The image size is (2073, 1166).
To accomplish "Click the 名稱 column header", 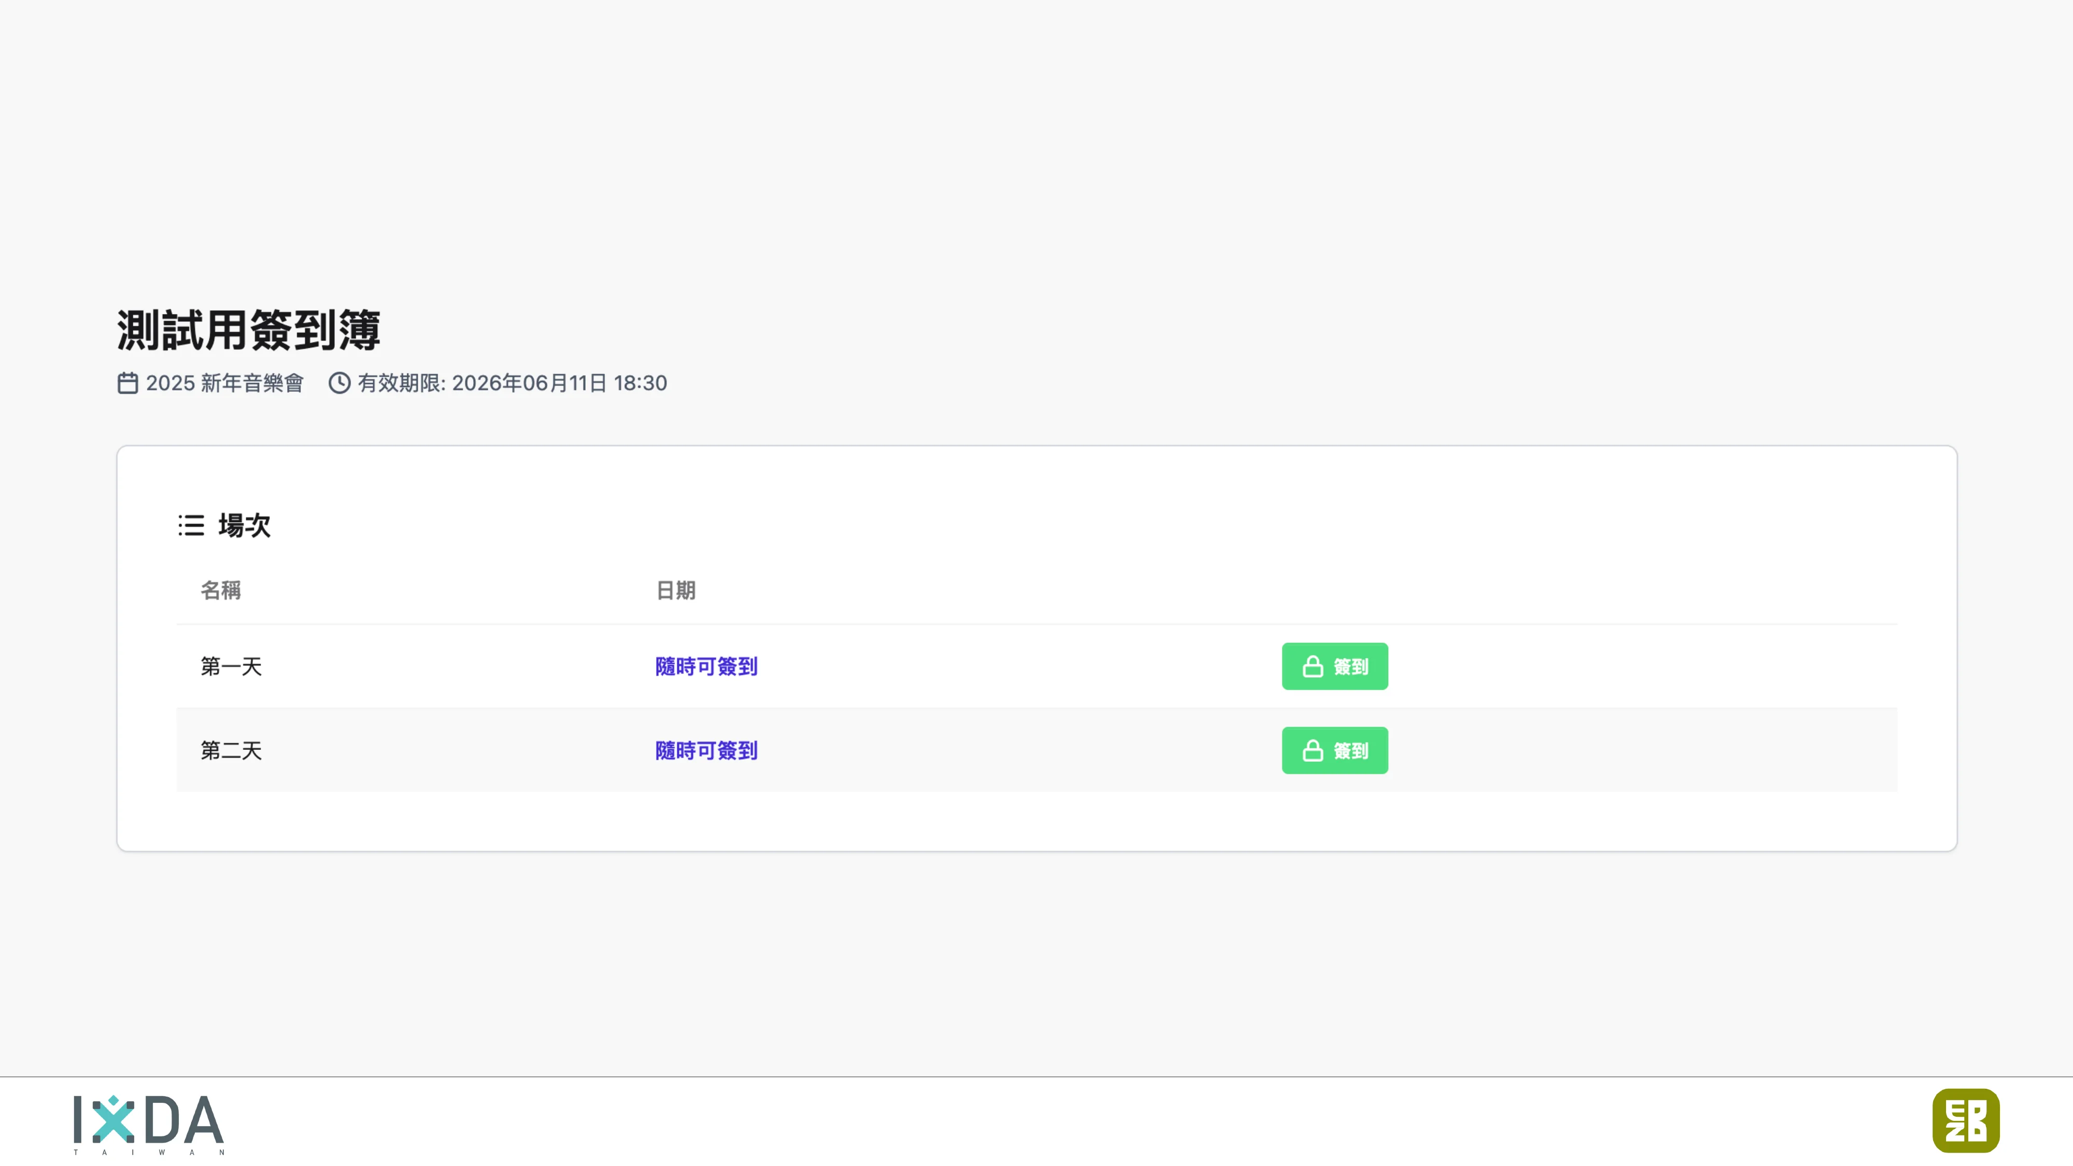I will coord(220,590).
